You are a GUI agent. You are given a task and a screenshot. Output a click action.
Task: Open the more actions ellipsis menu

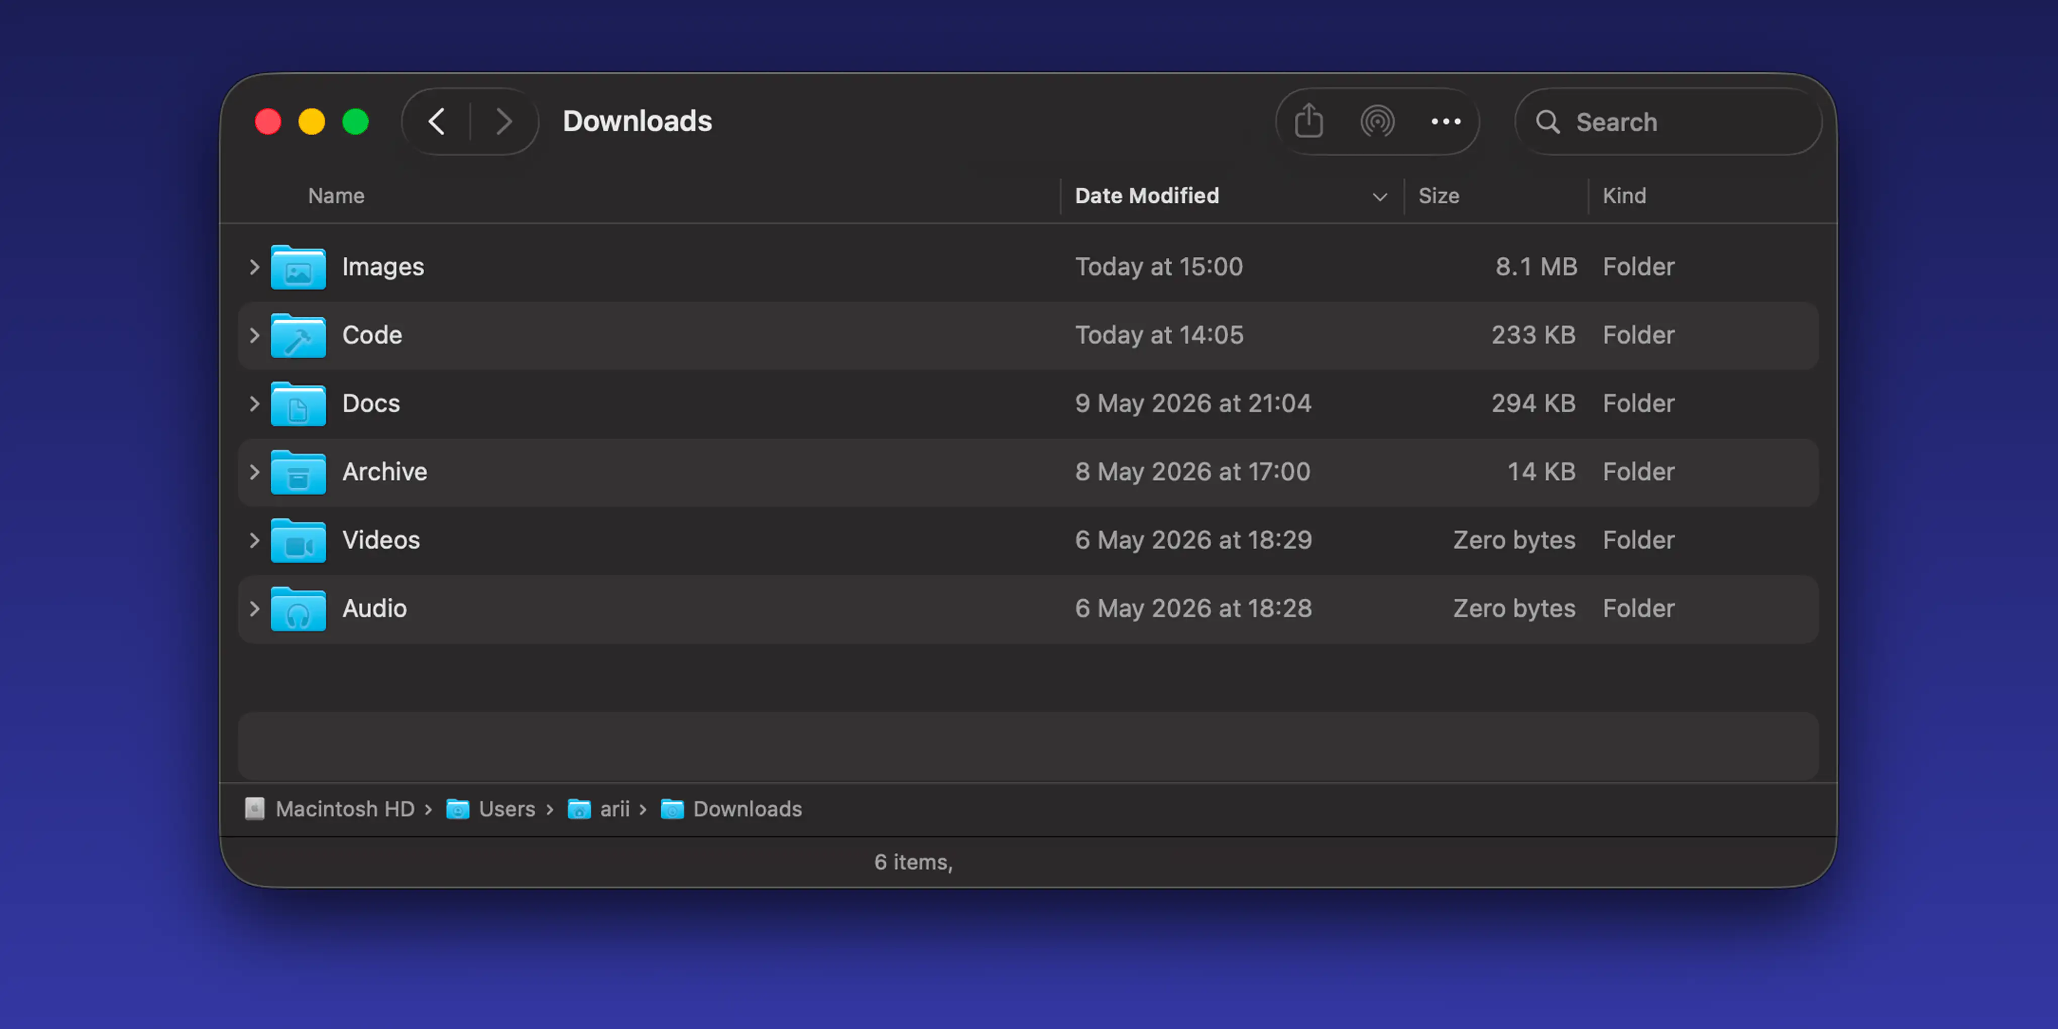pyautogui.click(x=1446, y=122)
